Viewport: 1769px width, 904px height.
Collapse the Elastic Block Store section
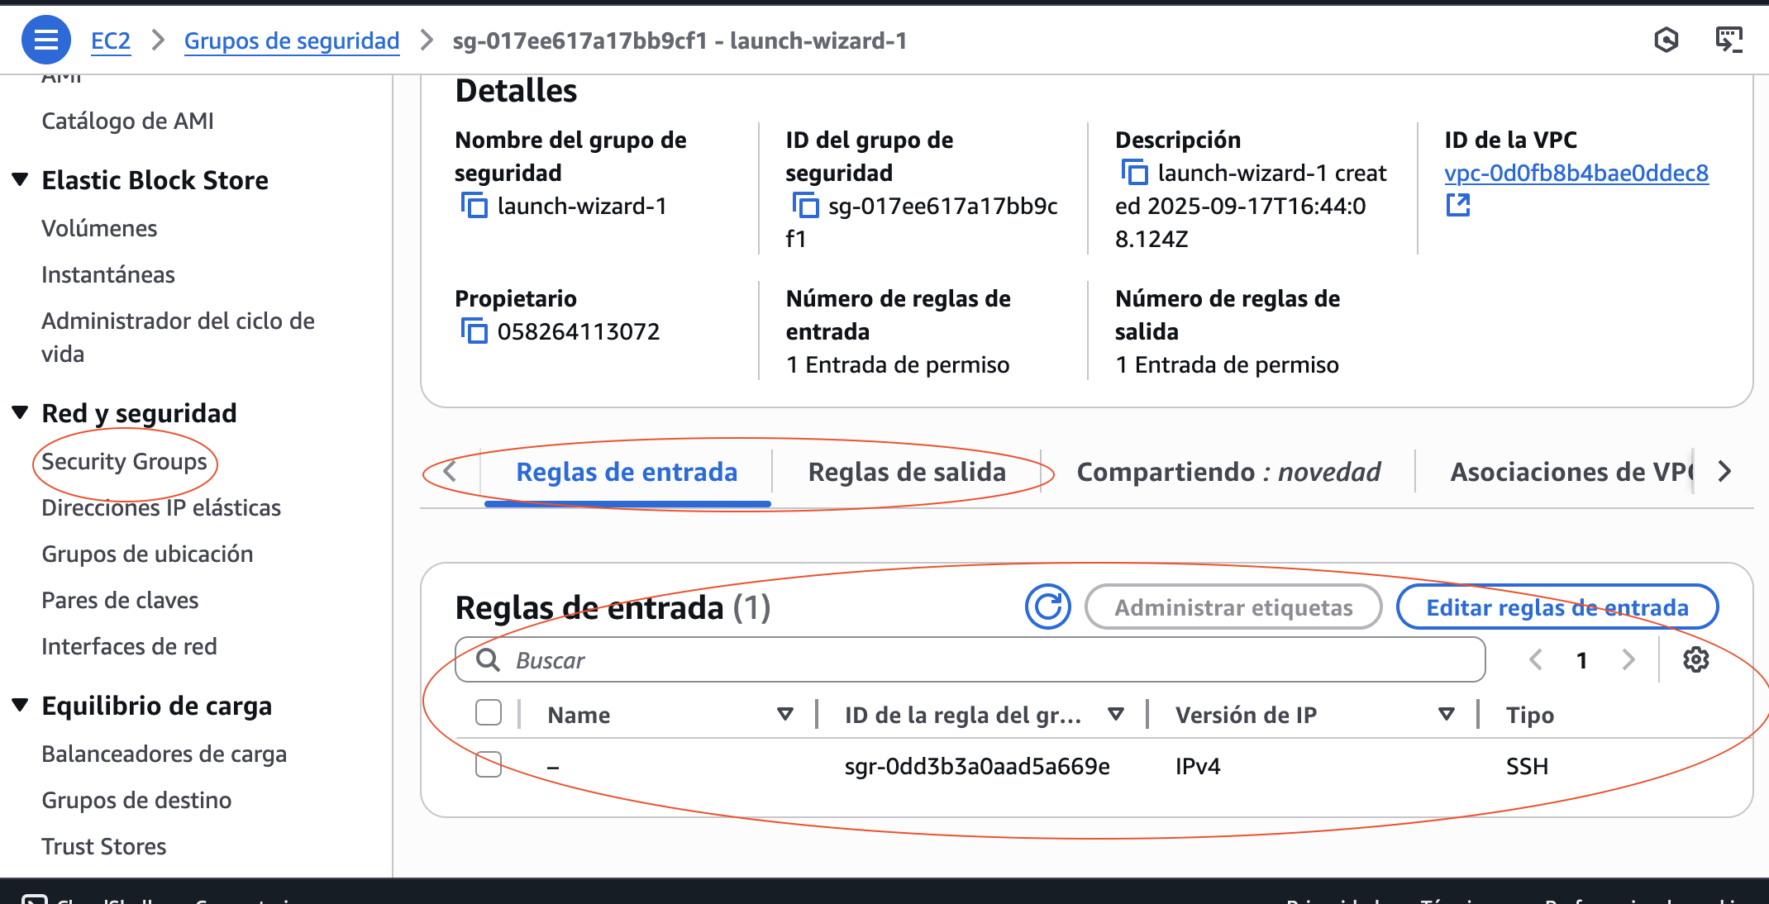click(21, 179)
